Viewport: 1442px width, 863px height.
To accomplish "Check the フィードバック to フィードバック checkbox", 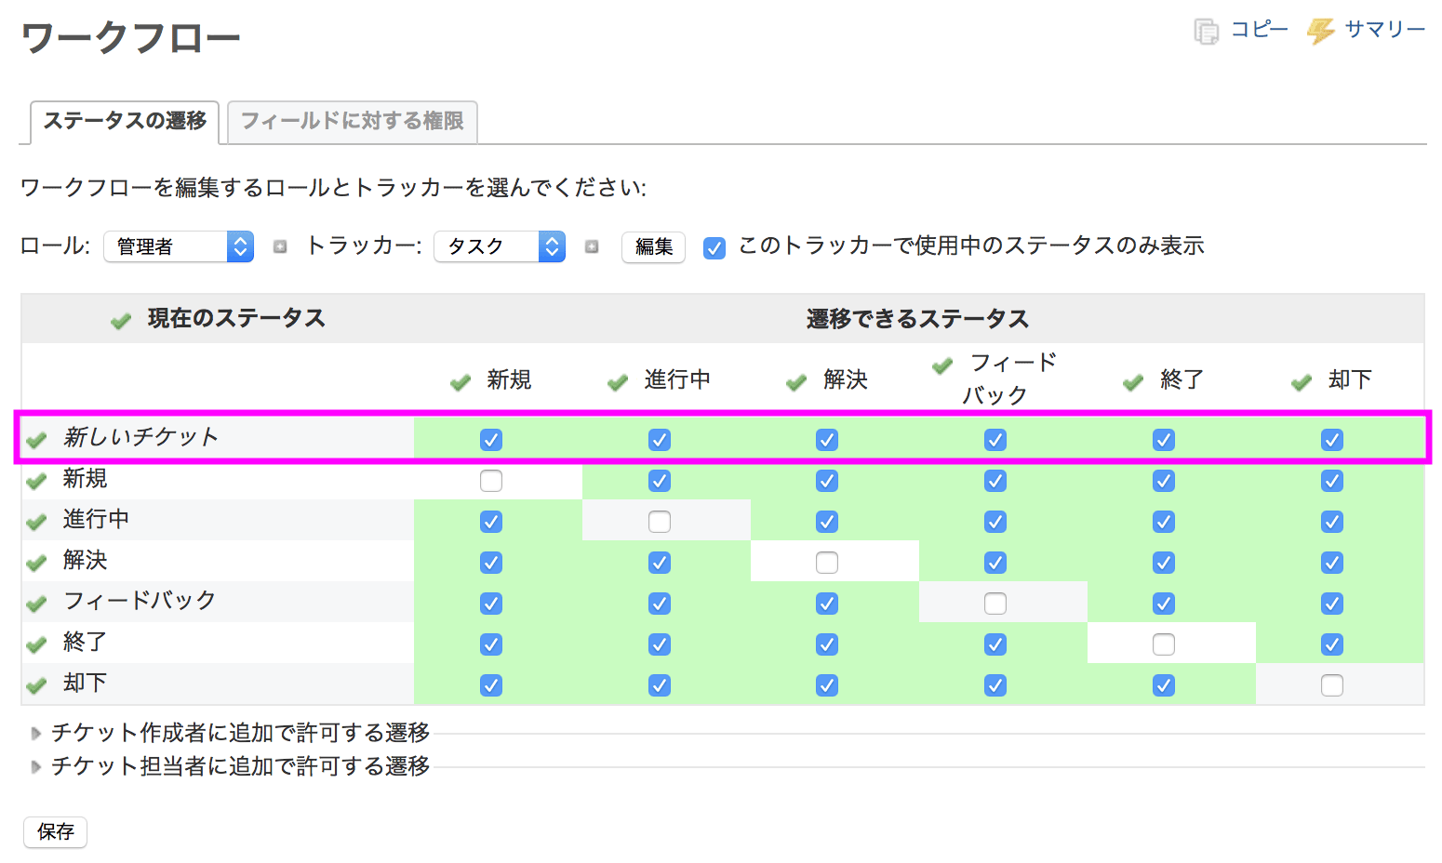I will [x=995, y=604].
